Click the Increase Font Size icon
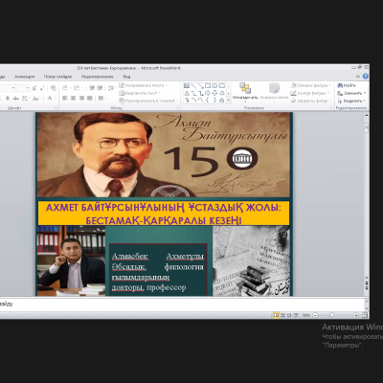Viewport: 383px width, 383px height. tap(34, 88)
